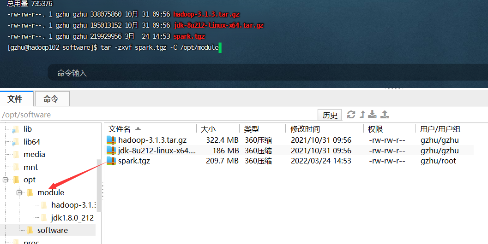488x244 pixels.
Task: Switch to the 文件 tab
Action: click(x=15, y=99)
